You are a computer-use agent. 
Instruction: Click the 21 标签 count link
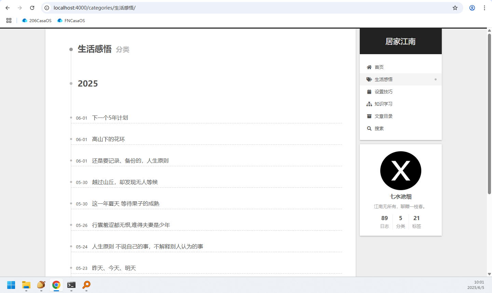(416, 222)
